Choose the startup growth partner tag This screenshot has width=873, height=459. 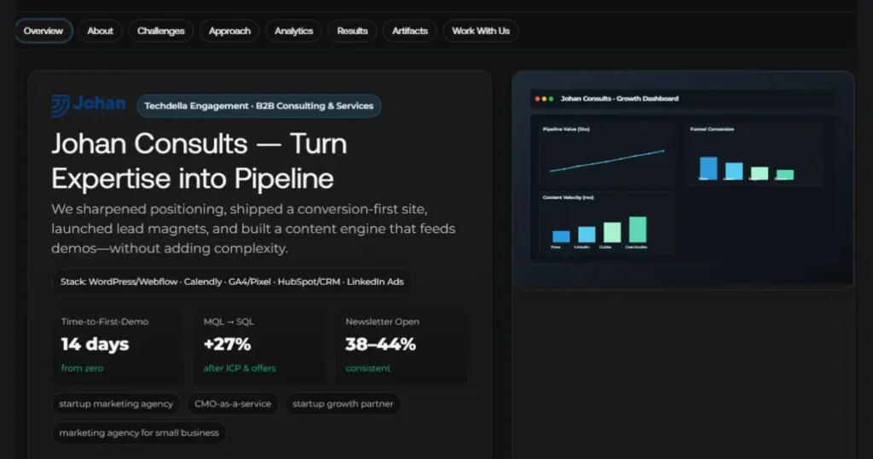click(343, 404)
